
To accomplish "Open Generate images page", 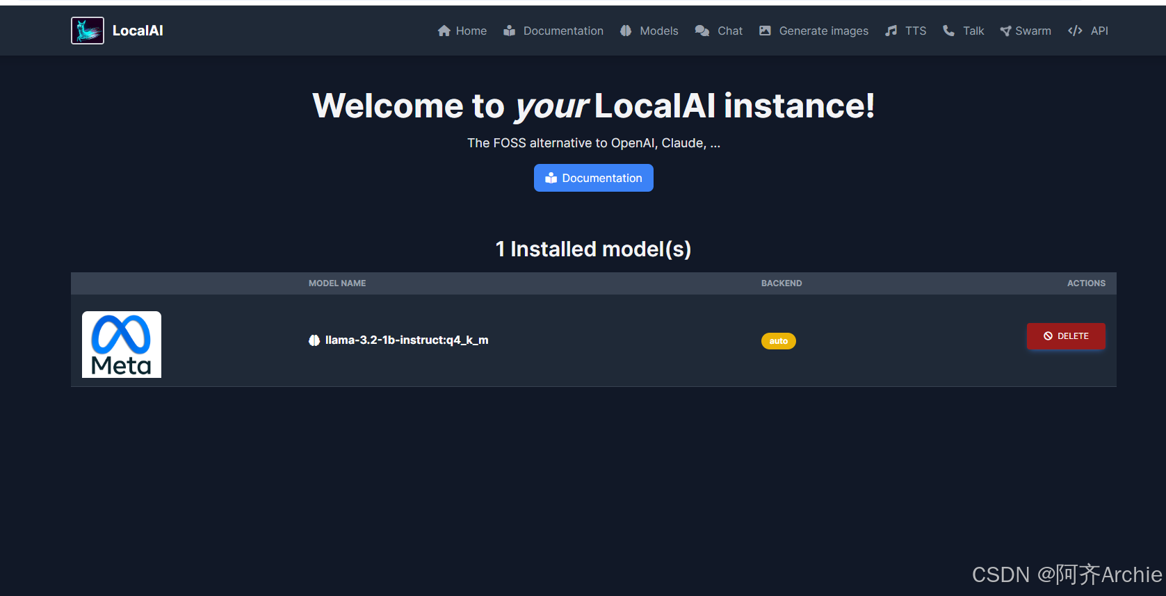I will [813, 31].
